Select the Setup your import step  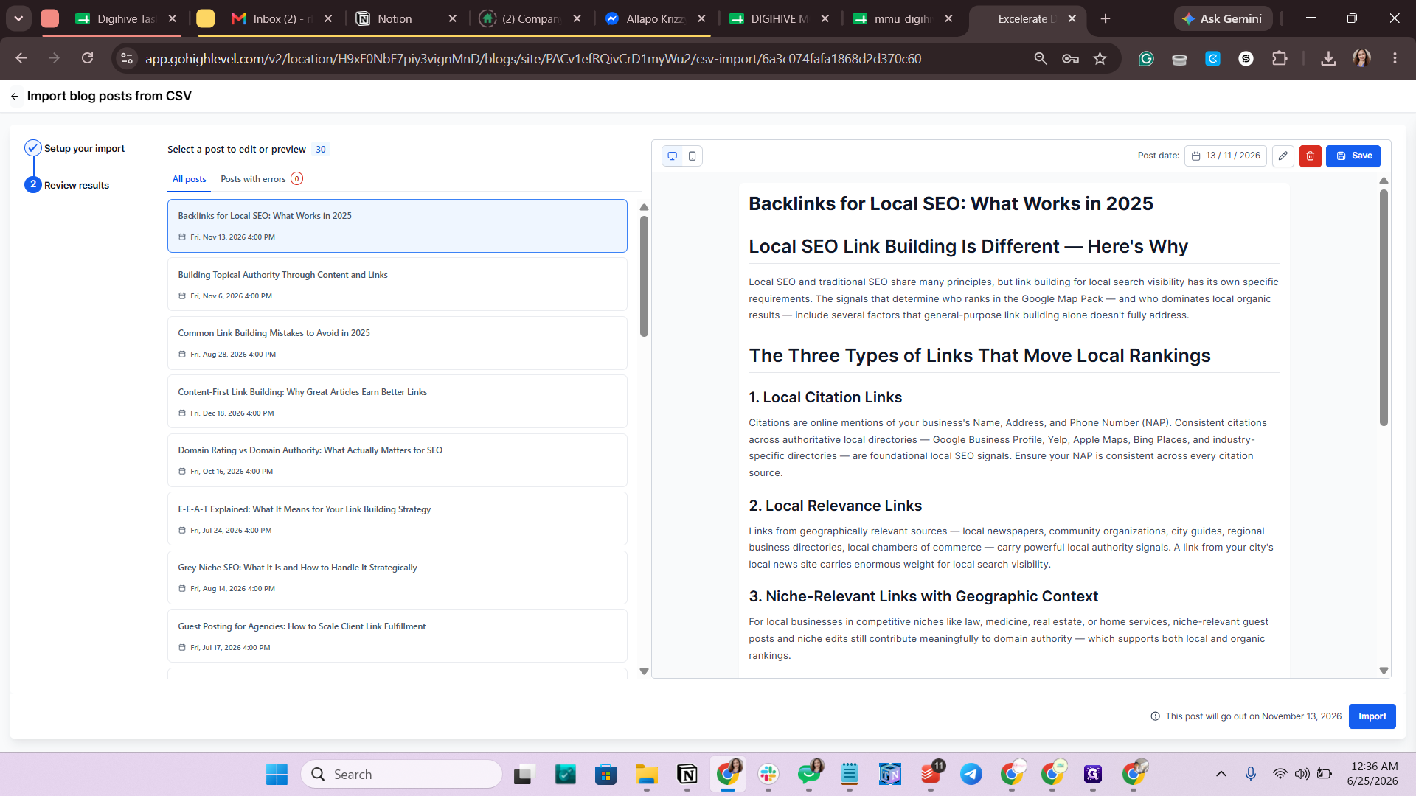tap(75, 148)
